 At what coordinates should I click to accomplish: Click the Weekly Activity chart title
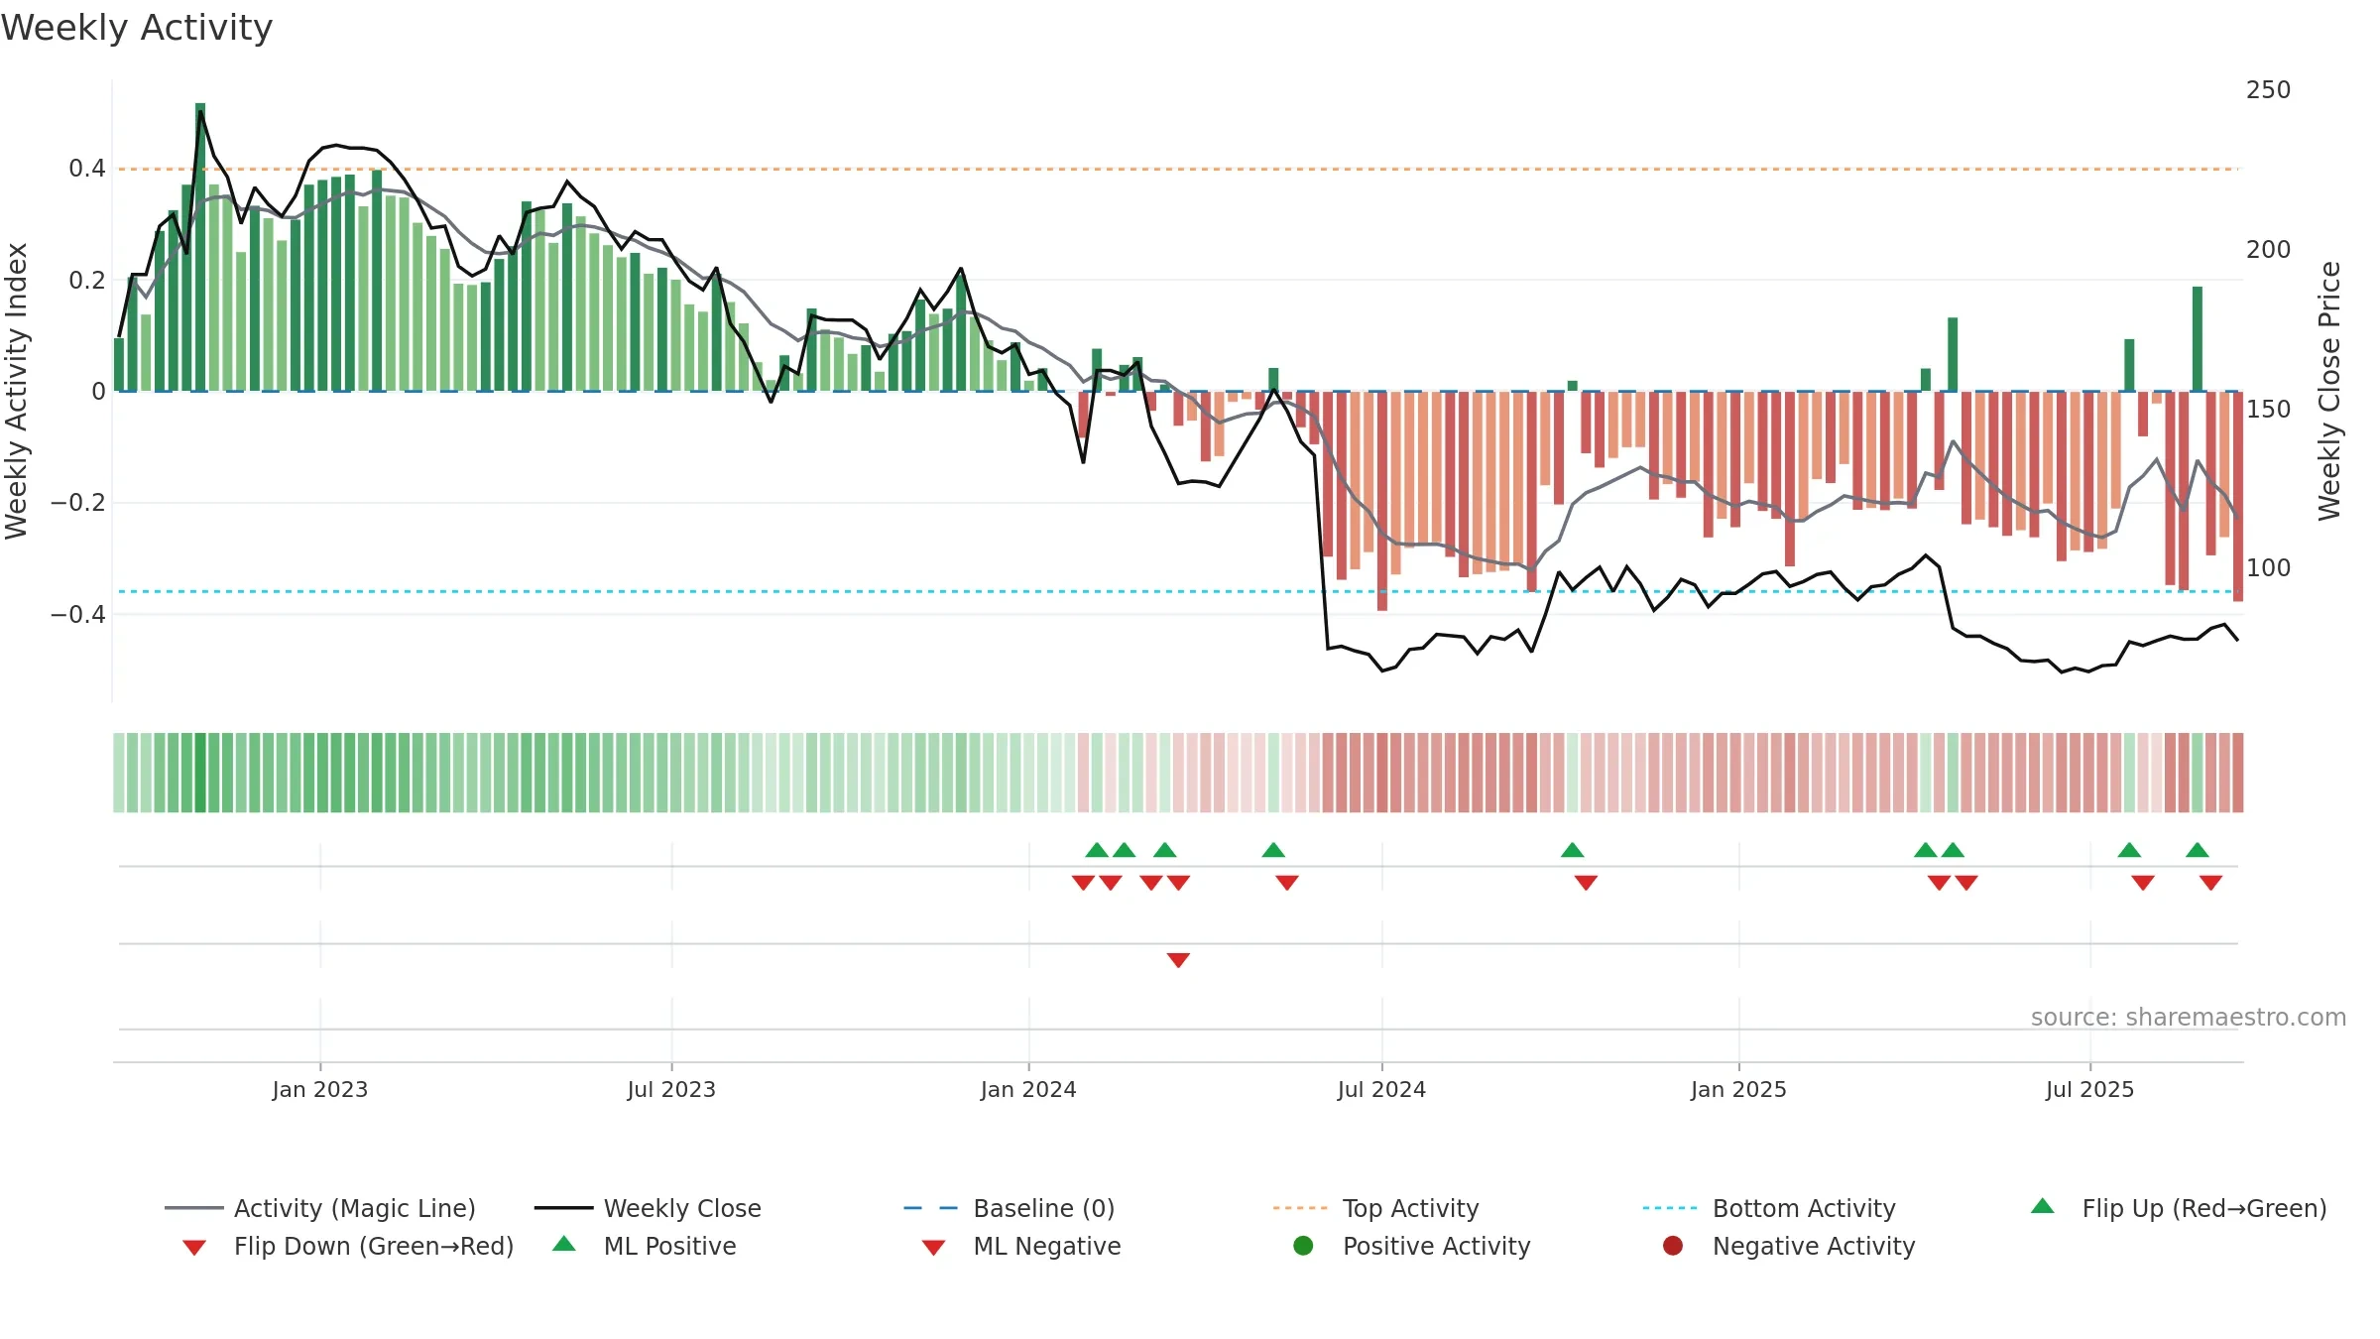click(137, 28)
